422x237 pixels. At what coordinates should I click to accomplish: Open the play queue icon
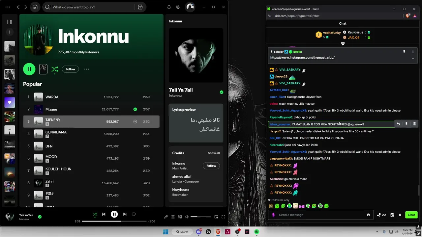(x=173, y=217)
